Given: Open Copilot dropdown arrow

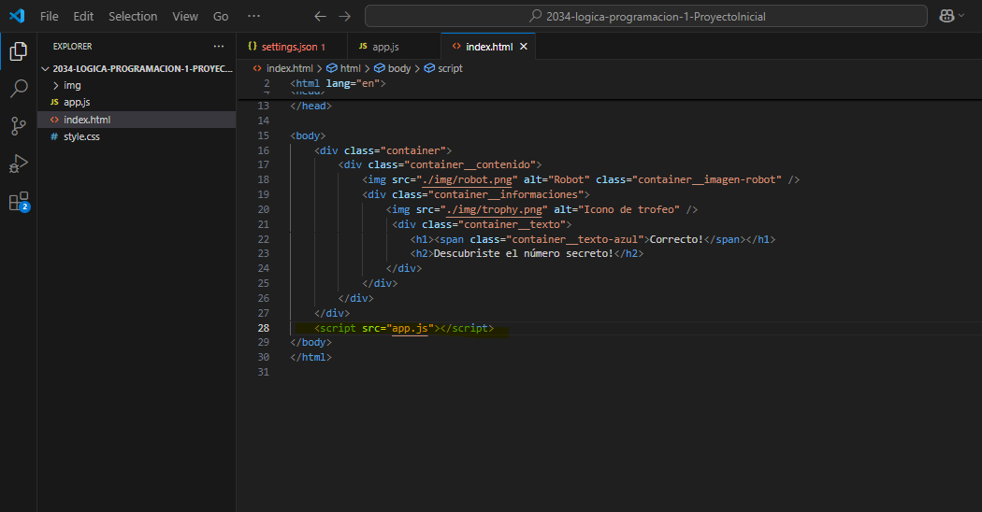Looking at the screenshot, I should point(961,16).
